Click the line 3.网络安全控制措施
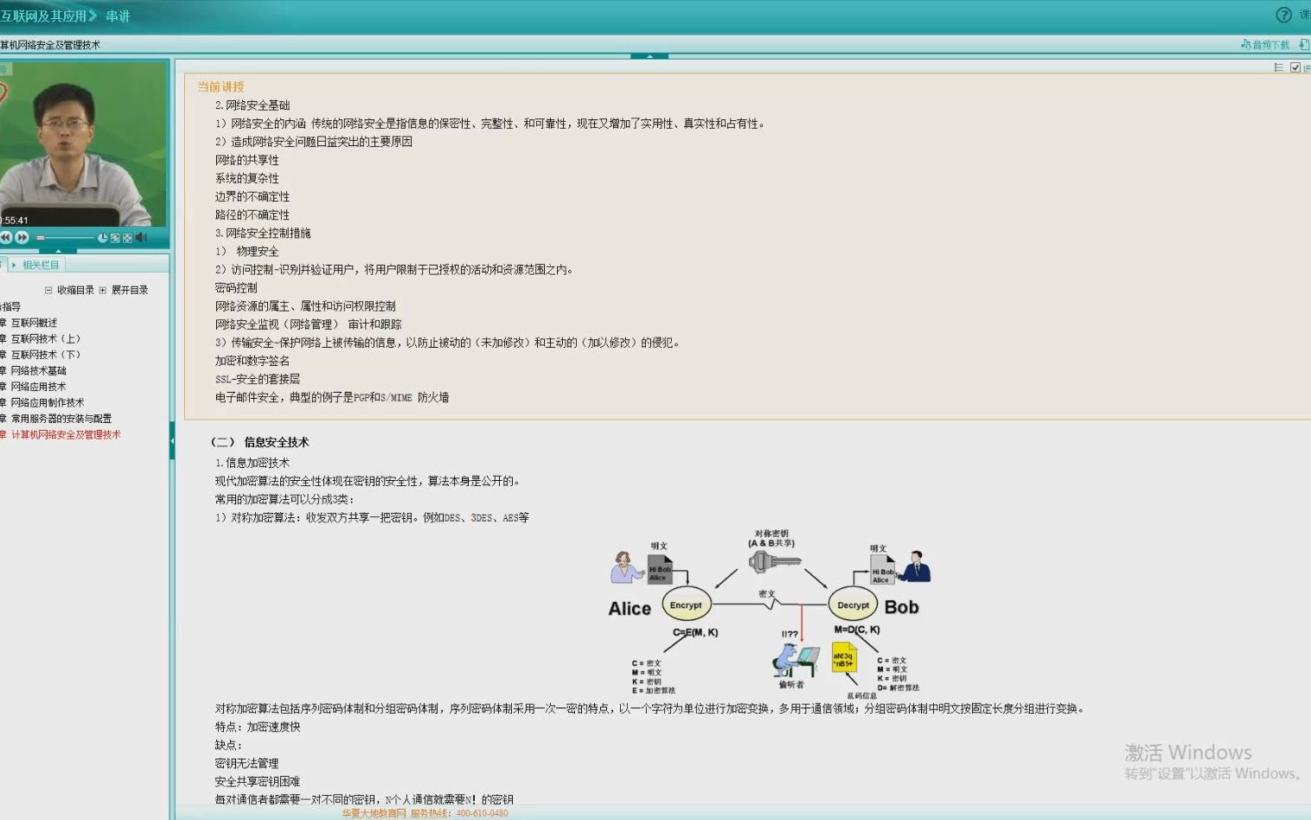The width and height of the screenshot is (1311, 820). pos(263,233)
